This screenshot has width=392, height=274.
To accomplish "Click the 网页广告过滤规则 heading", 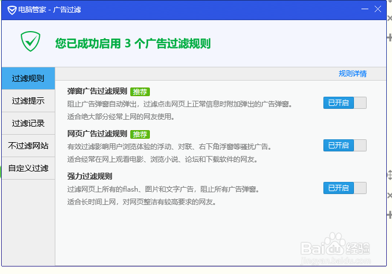I will 97,134.
